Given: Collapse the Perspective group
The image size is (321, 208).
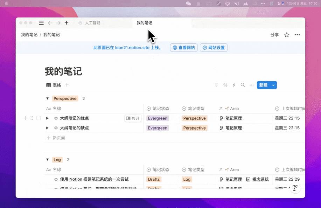Looking at the screenshot, I should pos(48,98).
